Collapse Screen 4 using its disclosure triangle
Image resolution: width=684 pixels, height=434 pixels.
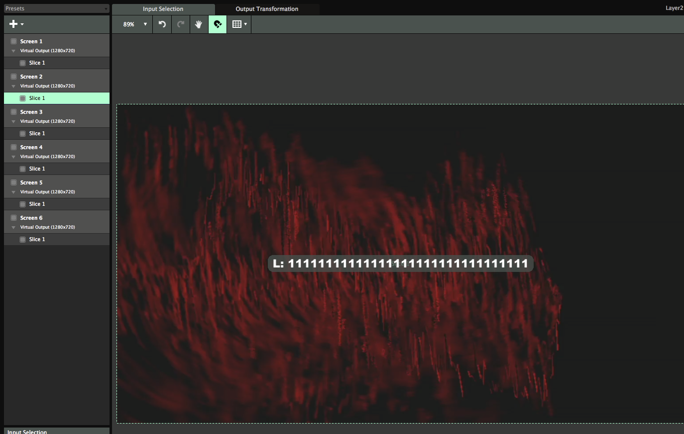[13, 157]
